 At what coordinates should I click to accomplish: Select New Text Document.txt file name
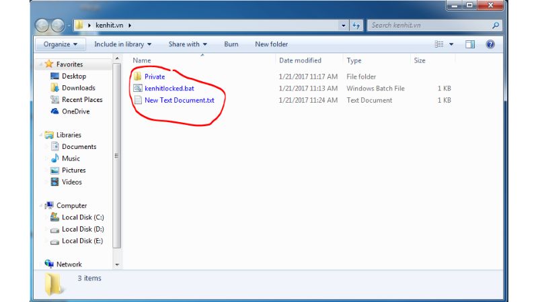[180, 100]
